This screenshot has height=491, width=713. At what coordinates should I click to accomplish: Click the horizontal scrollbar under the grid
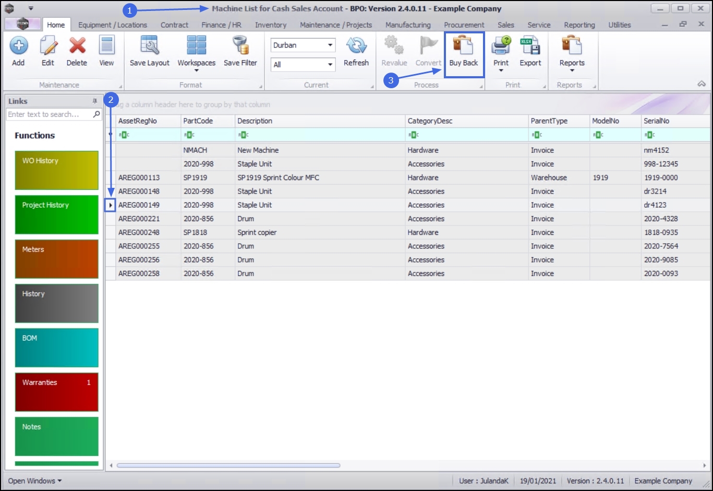click(x=228, y=465)
